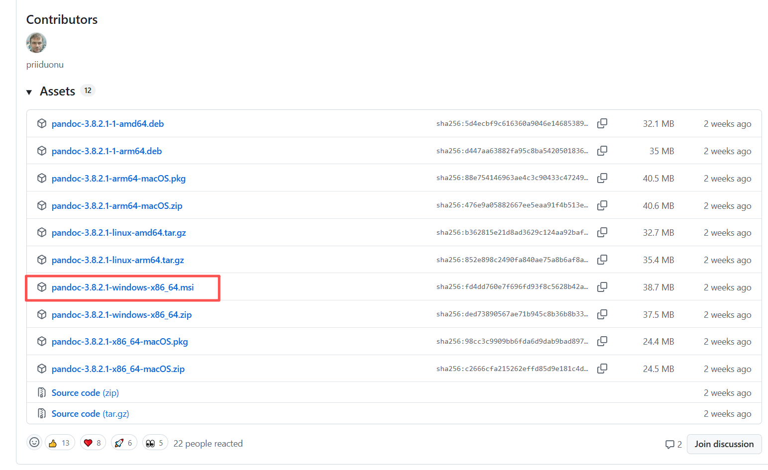
Task: Download pandoc-3.8.2.1-1-arm64.deb
Action: 107,151
